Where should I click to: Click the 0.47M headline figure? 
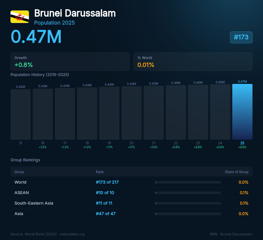click(36, 37)
